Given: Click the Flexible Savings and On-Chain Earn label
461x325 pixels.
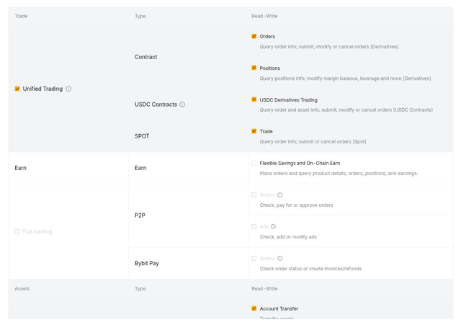Looking at the screenshot, I should 300,164.
